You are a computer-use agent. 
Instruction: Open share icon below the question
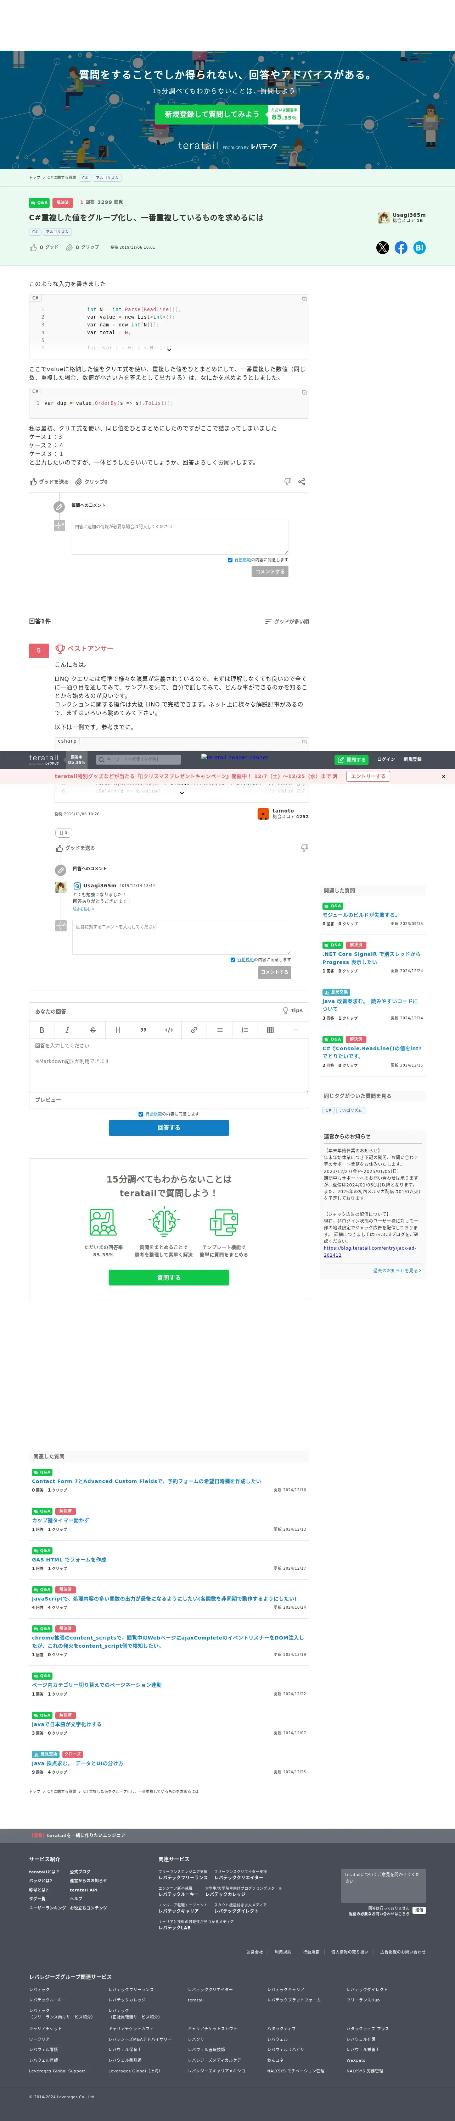pos(302,482)
